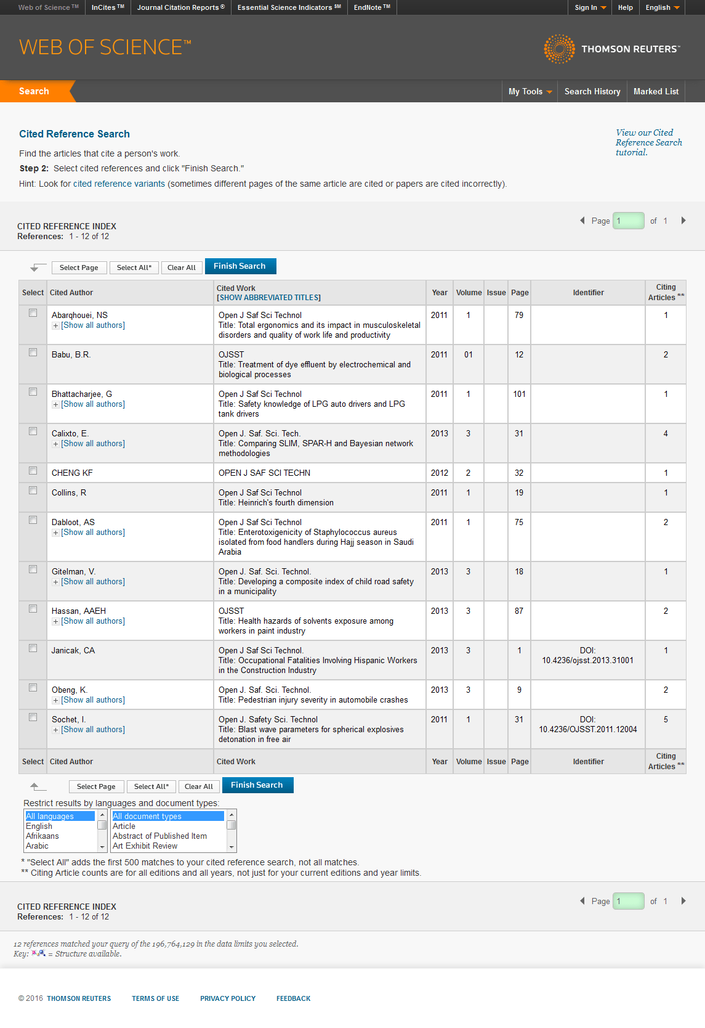This screenshot has height=1028, width=705.
Task: Open Essential Science Indicators tab
Action: (289, 7)
